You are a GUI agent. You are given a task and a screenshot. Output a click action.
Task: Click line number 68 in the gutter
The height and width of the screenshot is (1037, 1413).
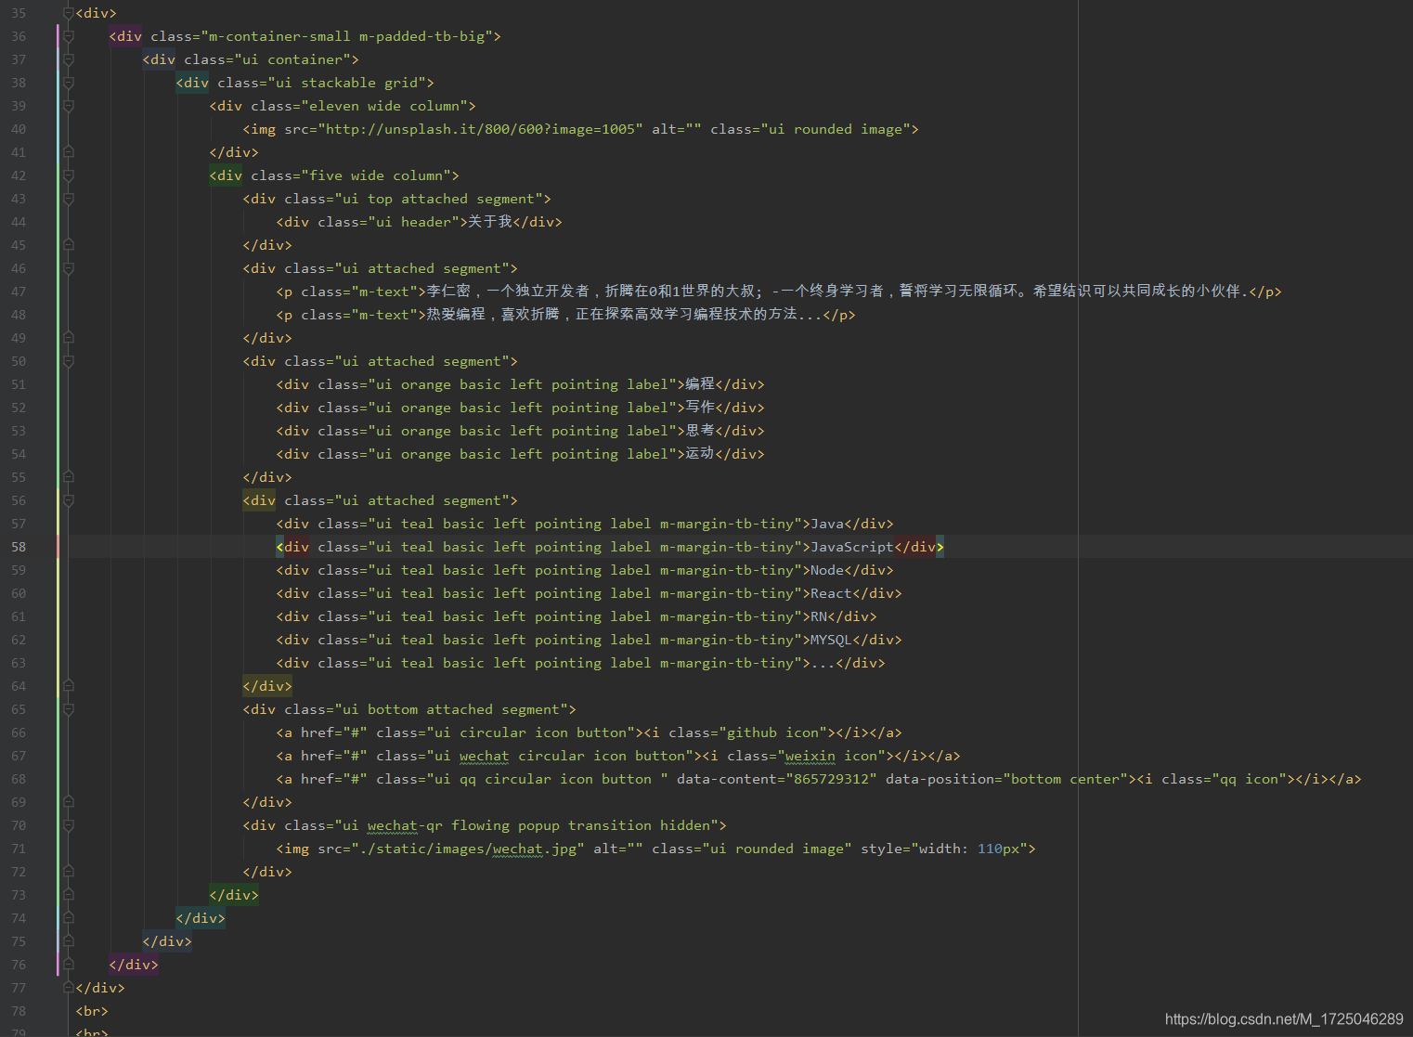coord(19,779)
